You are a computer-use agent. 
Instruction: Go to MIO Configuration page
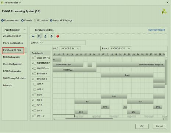click(x=12, y=57)
